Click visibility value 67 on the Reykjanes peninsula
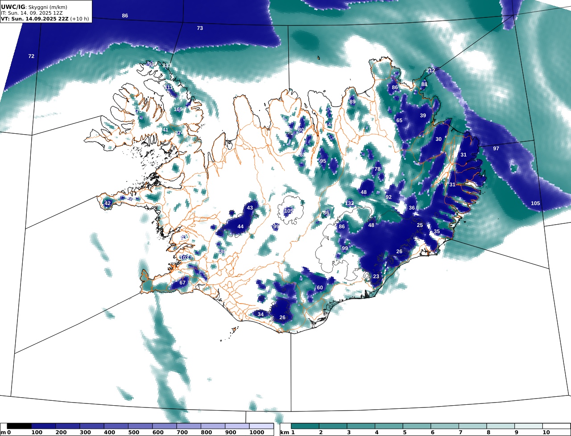 point(182,283)
